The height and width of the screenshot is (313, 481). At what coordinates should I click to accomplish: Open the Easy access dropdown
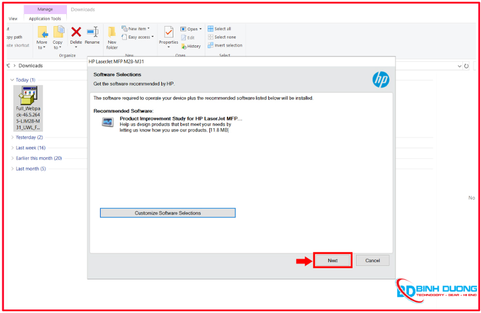137,37
